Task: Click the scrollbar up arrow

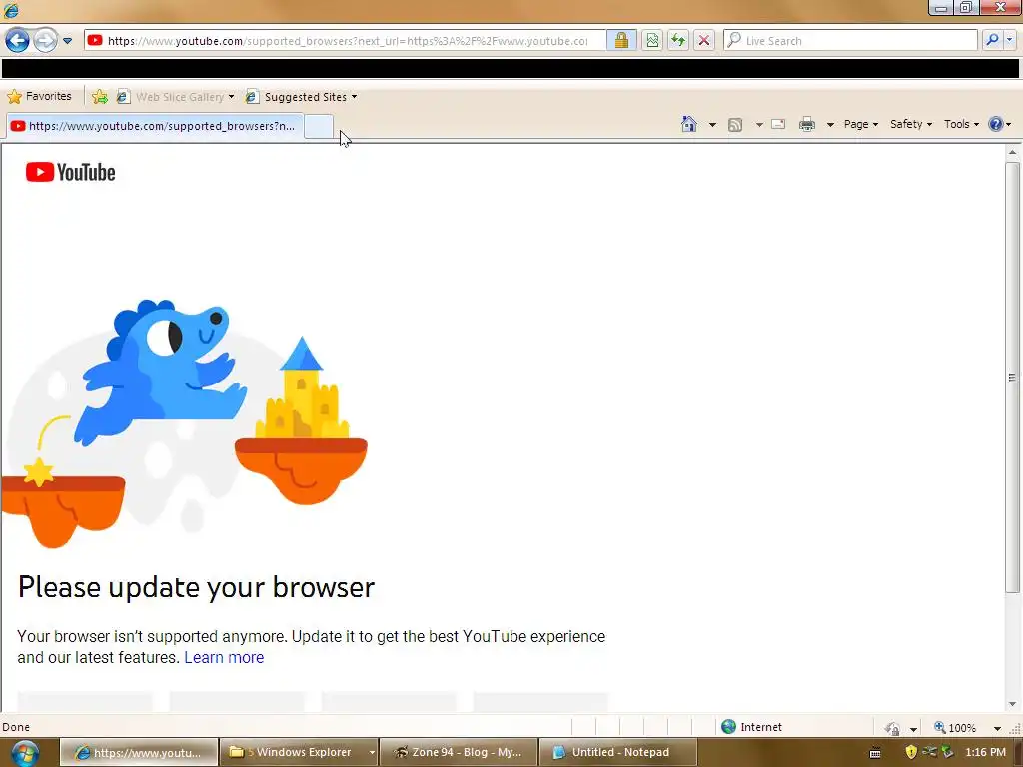Action: [1012, 152]
